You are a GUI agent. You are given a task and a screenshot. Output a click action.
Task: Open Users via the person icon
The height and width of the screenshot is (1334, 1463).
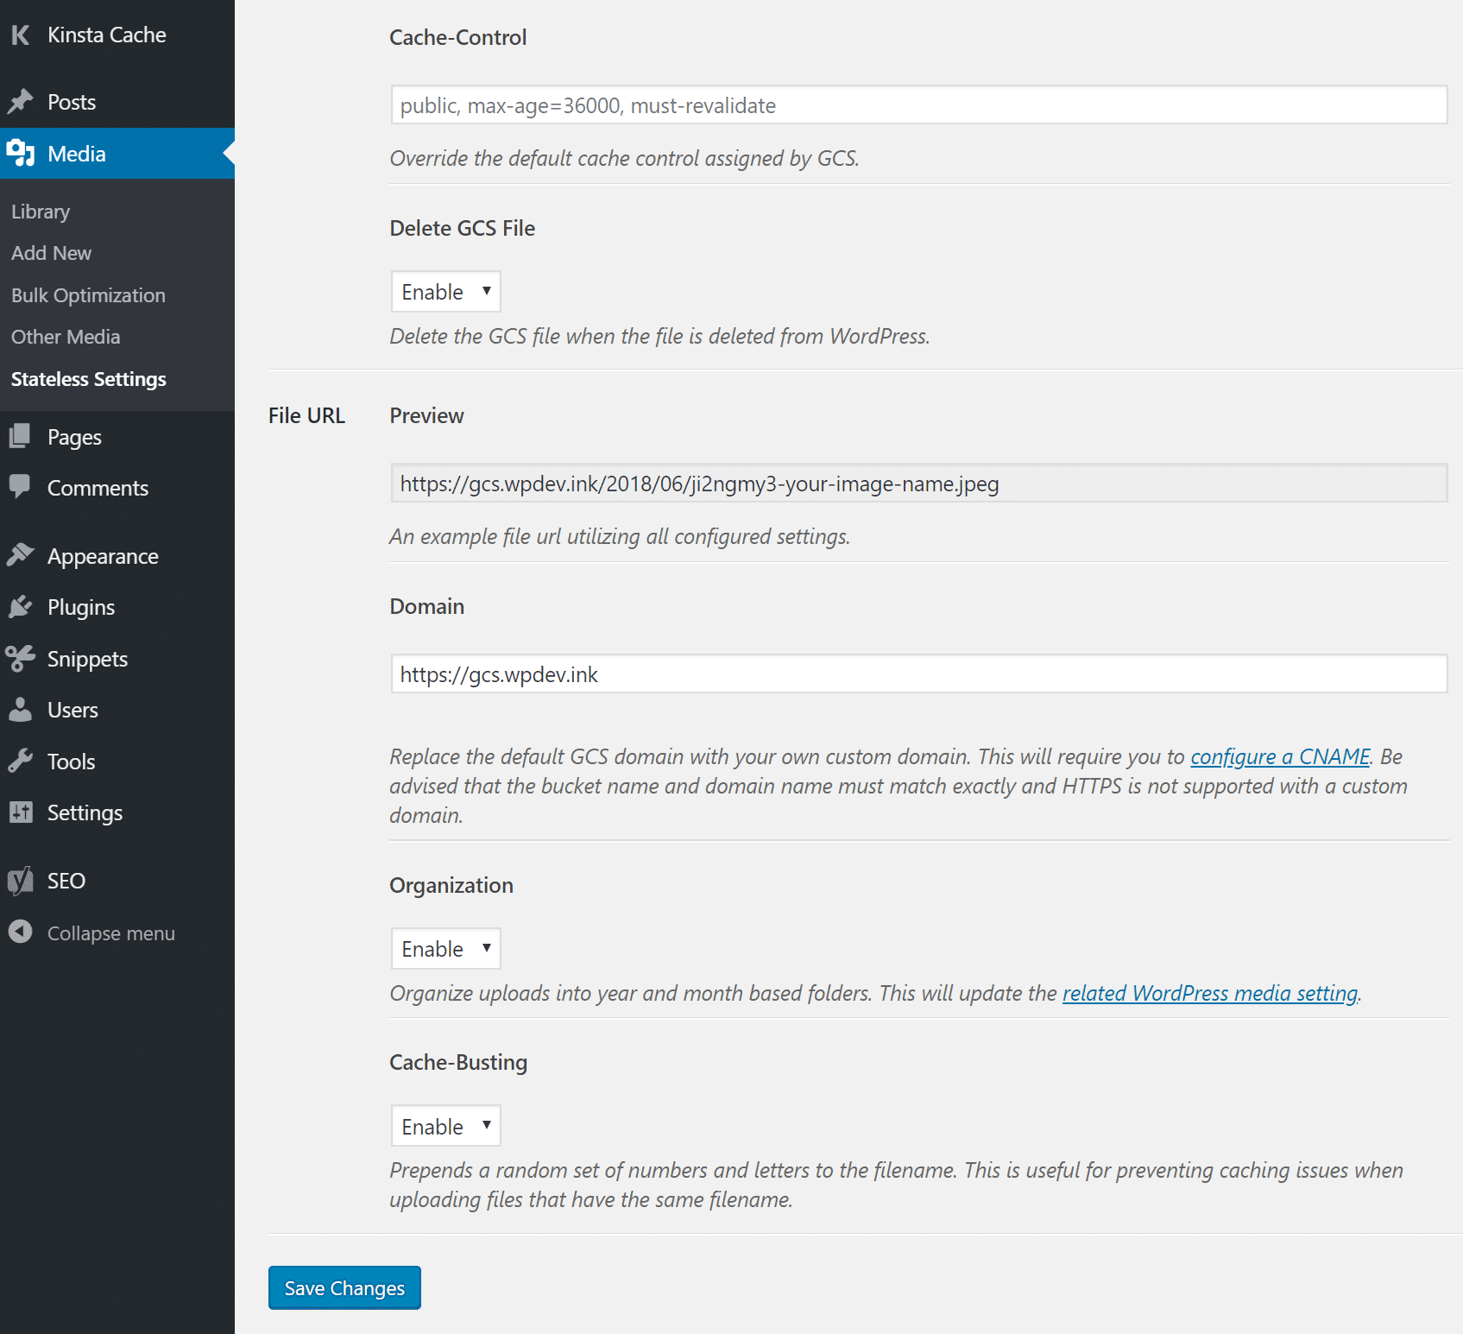(21, 709)
